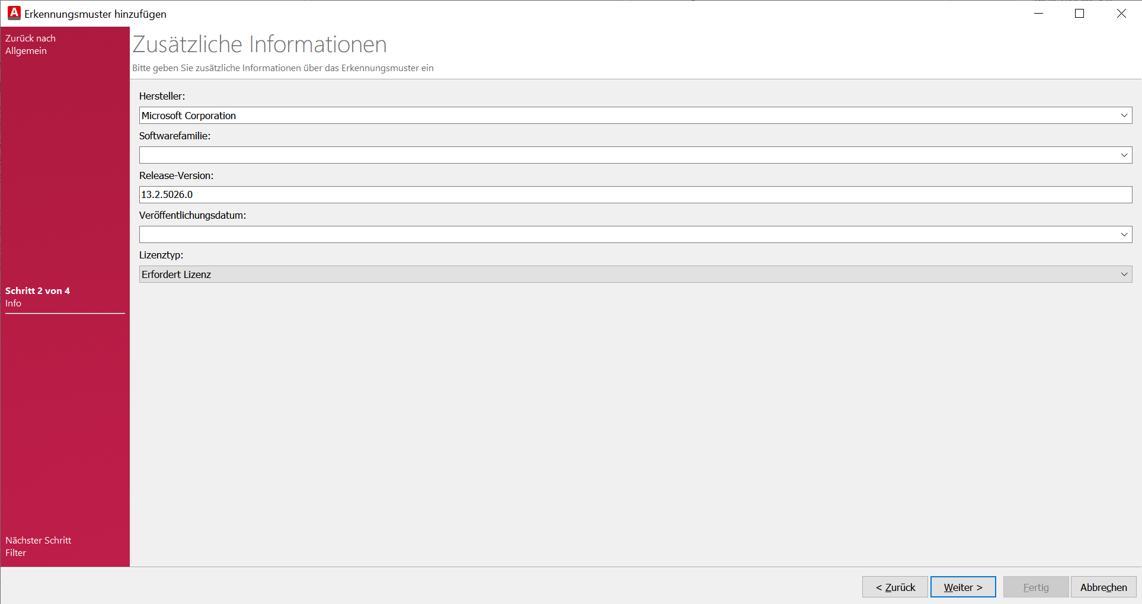Close the Erkennungsmuster hinzufügen window

pyautogui.click(x=1121, y=14)
